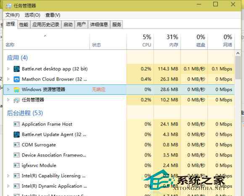Click the Task Manager title bar icon
Viewport: 244px width, 196px height.
8,6
